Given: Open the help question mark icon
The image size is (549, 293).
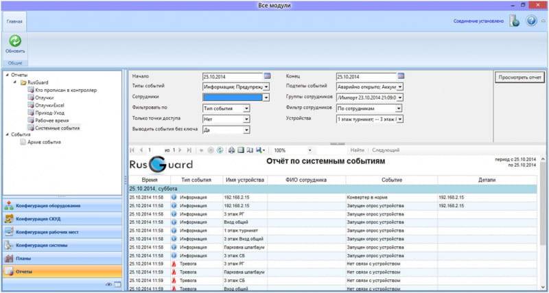Looking at the screenshot, I should 530,21.
